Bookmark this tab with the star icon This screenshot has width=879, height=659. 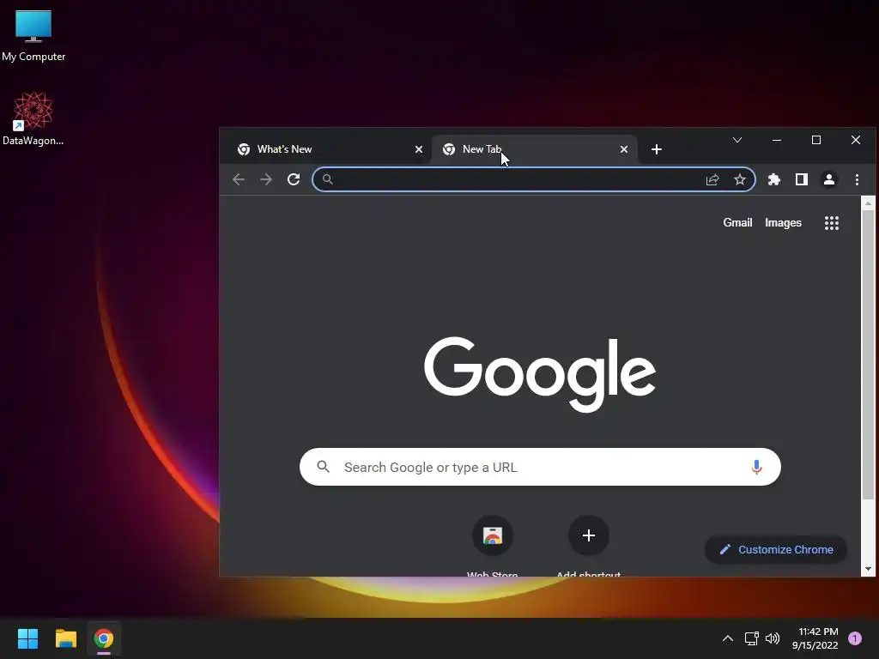pos(740,179)
